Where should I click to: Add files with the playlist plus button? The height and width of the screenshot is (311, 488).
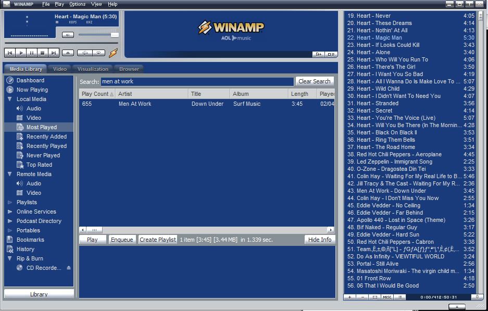(350, 297)
